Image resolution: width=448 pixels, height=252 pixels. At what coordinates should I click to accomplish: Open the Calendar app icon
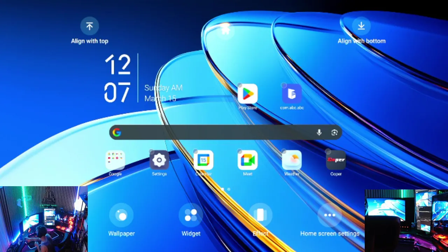tap(203, 160)
